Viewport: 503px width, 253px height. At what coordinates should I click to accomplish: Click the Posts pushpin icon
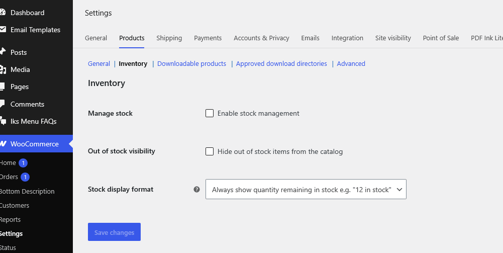coord(3,52)
